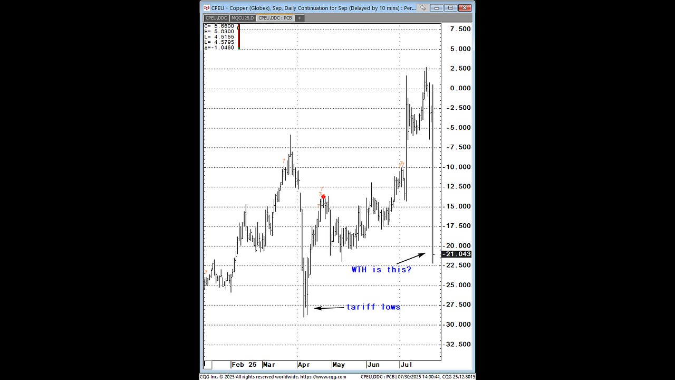The width and height of the screenshot is (675, 380).
Task: Click the -2.500 price axis label
Action: pos(459,108)
